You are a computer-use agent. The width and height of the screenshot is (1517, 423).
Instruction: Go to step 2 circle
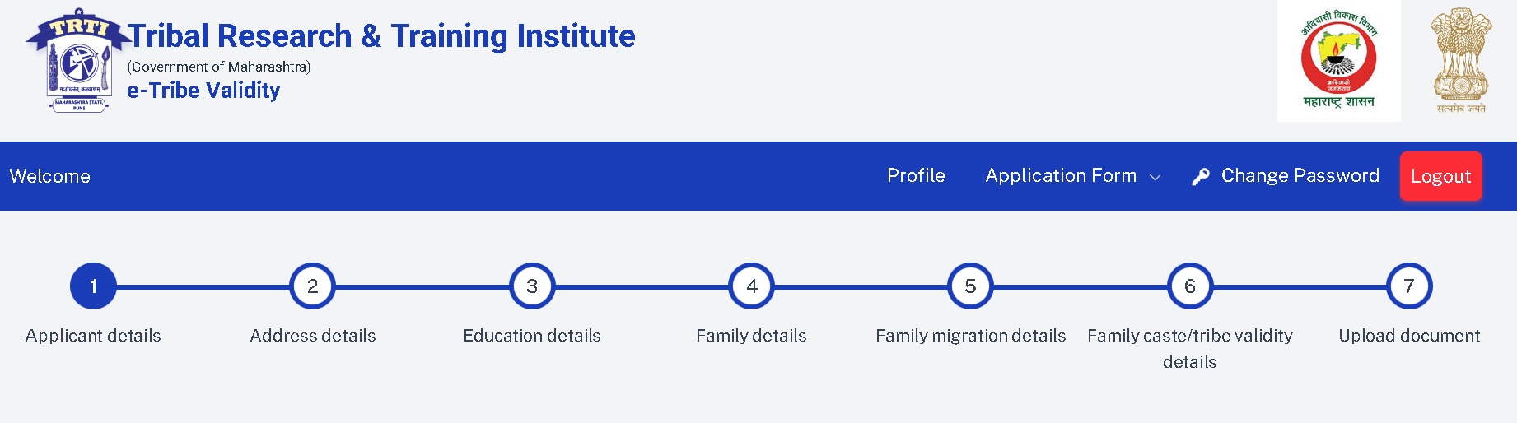pyautogui.click(x=313, y=286)
